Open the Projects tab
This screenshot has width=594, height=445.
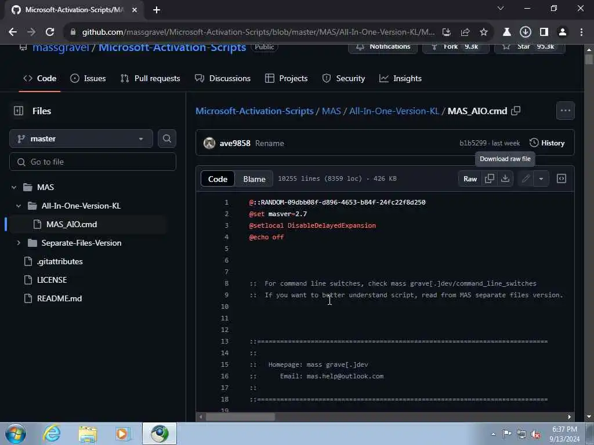tap(287, 78)
